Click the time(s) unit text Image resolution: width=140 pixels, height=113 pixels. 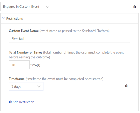tap(35, 65)
